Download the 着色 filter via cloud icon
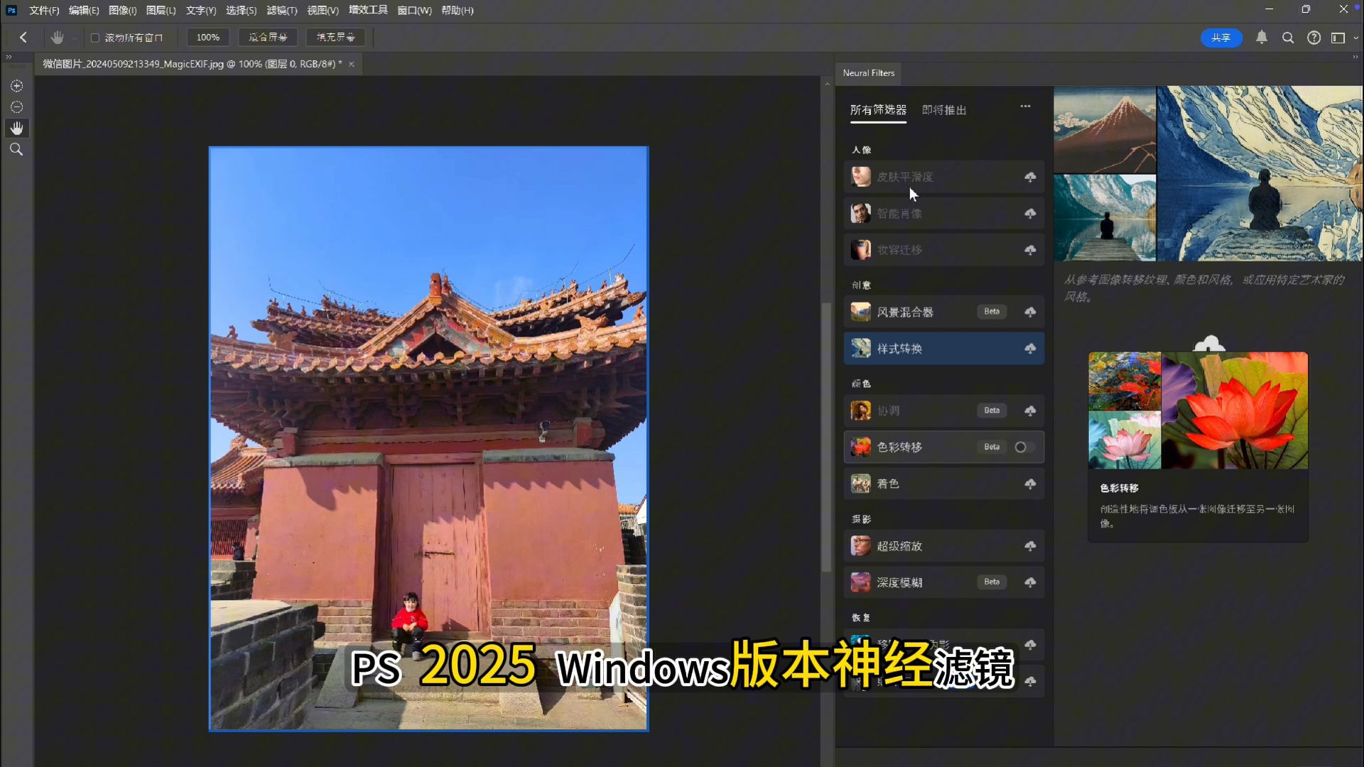Screen dimensions: 1364x767 click(1030, 484)
